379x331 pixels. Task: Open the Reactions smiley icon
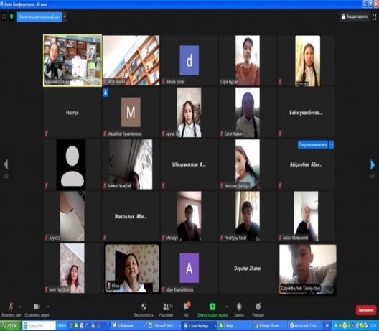[x=258, y=307]
